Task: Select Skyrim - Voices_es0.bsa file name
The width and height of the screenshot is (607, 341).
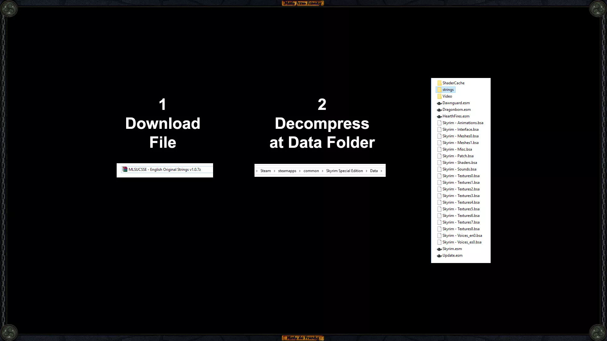Action: pos(462,242)
